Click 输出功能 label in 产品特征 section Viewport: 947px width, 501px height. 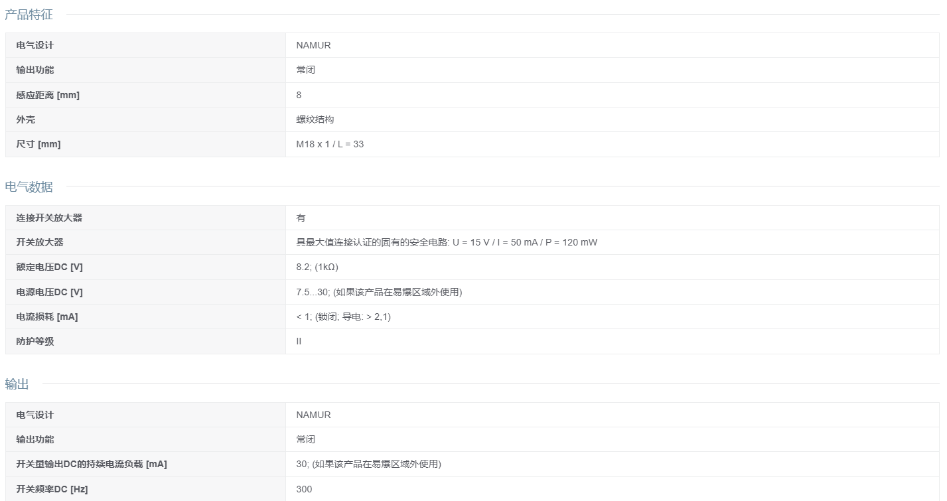coord(35,70)
